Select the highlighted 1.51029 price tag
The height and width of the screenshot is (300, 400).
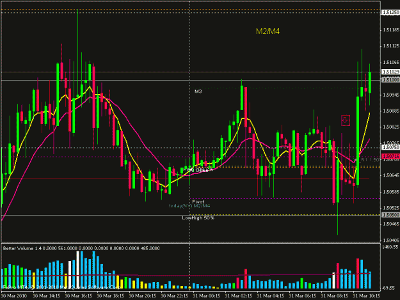(390, 72)
